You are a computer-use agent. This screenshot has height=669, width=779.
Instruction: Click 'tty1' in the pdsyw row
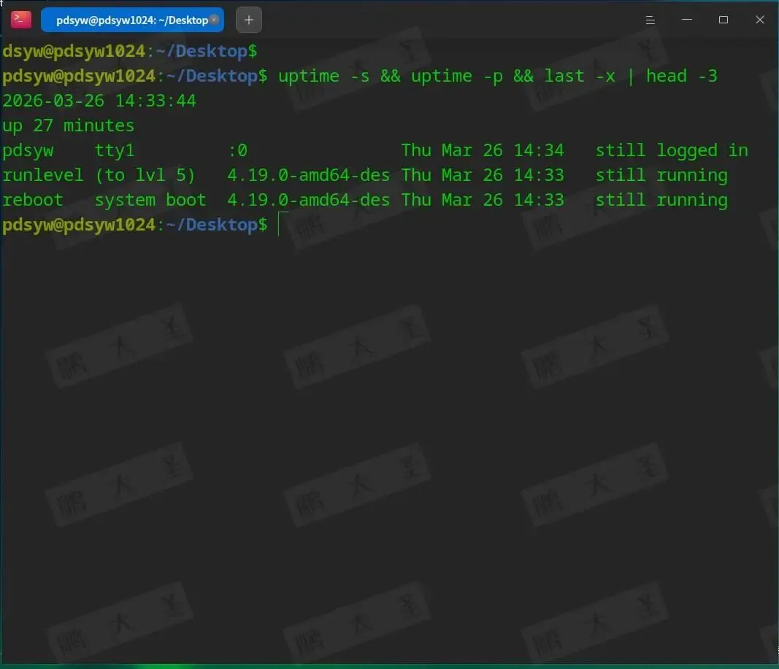[x=115, y=150]
